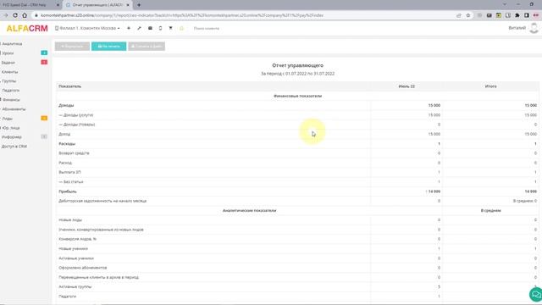Open Абонементы in the sidebar
The height and width of the screenshot is (305, 542).
(x=14, y=109)
